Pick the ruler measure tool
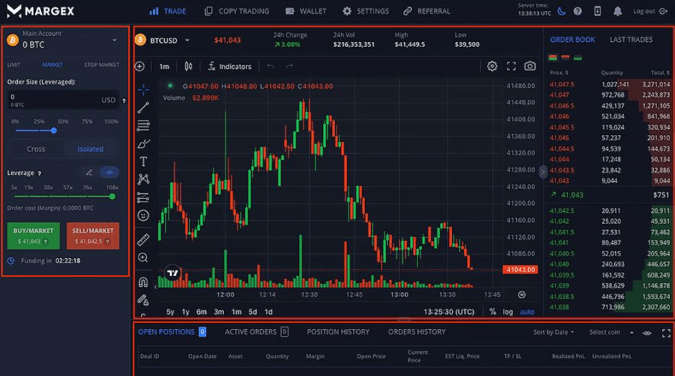Viewport: 675px width, 376px height. tap(143, 239)
